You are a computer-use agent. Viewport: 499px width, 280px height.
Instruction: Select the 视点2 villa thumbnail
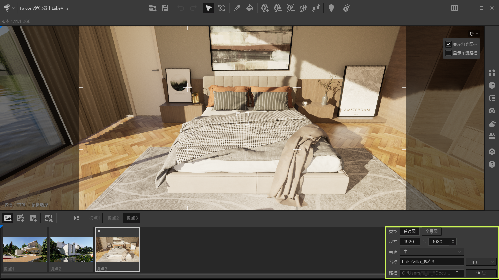[x=71, y=250]
